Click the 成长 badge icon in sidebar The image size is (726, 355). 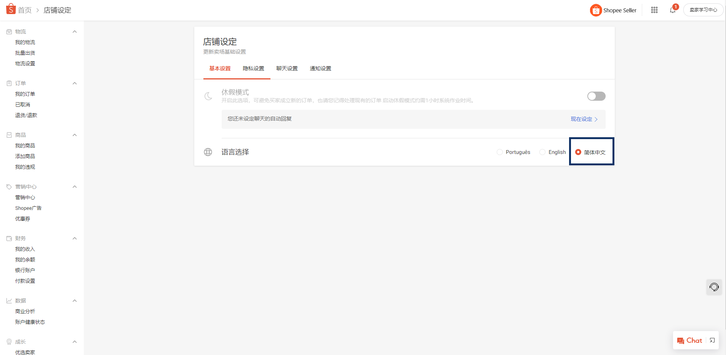pos(9,342)
